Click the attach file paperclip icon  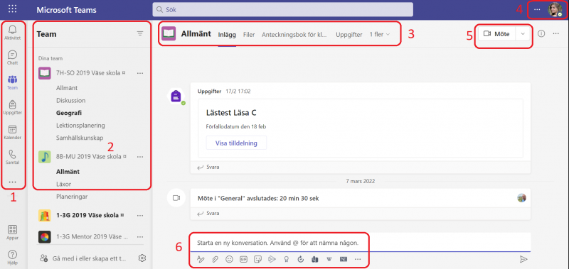coord(215,259)
